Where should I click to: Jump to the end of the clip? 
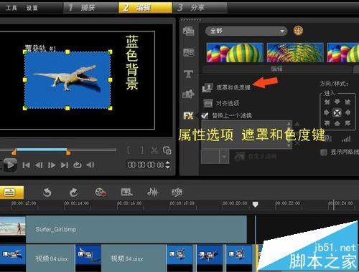click(x=65, y=165)
